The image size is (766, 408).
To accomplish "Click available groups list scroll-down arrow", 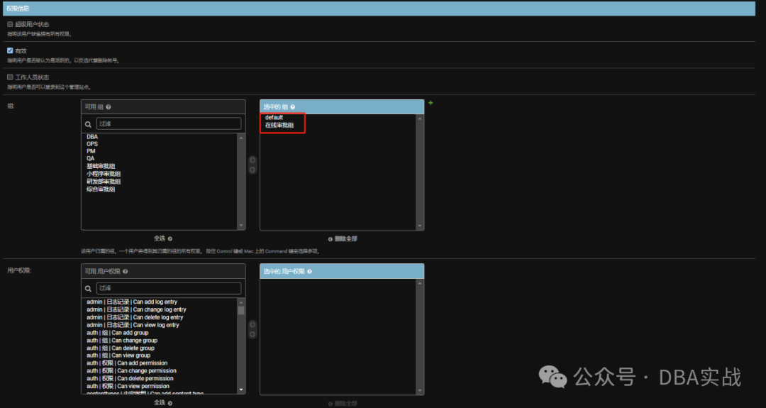I will (x=241, y=225).
